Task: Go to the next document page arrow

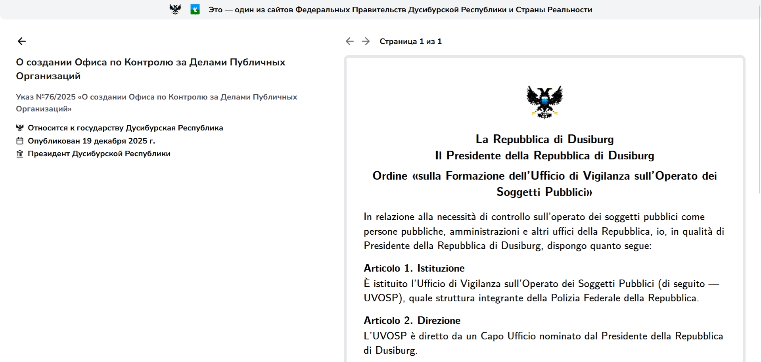Action: tap(366, 41)
